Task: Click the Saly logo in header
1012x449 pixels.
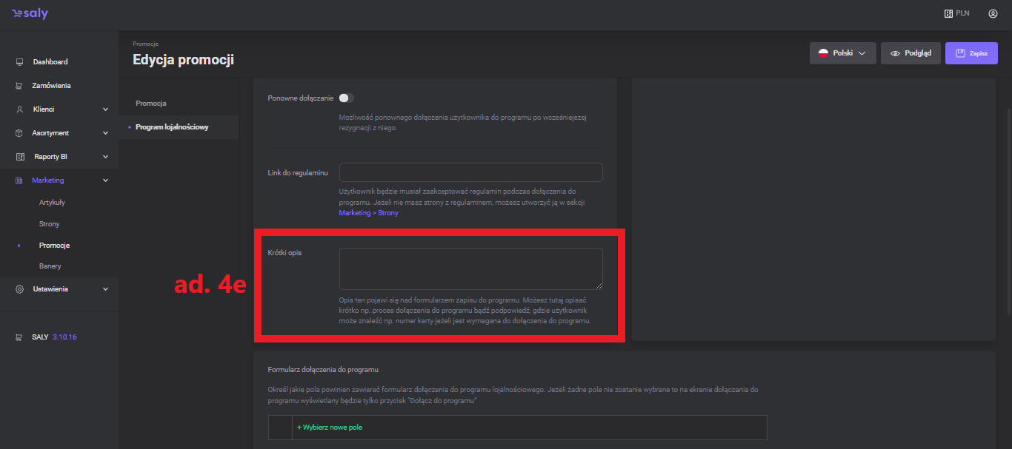Action: tap(30, 14)
